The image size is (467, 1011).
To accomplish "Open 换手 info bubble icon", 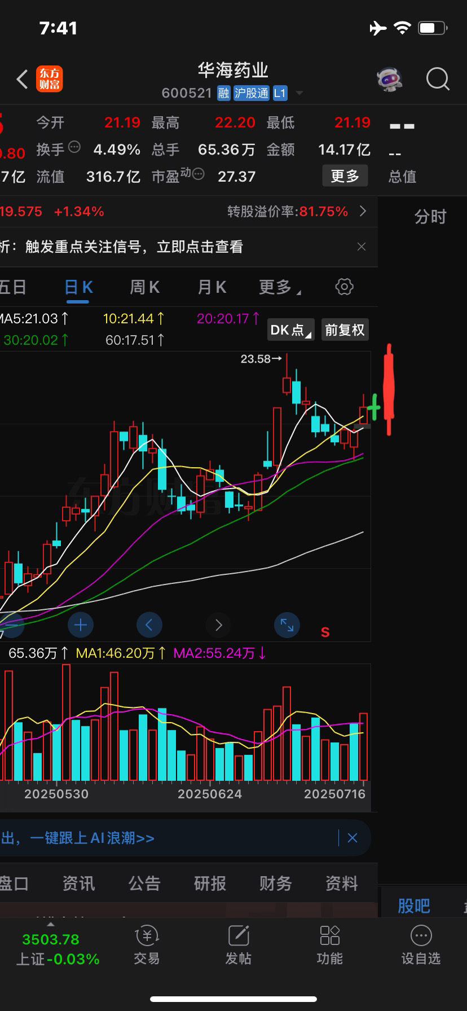I will pos(74,148).
